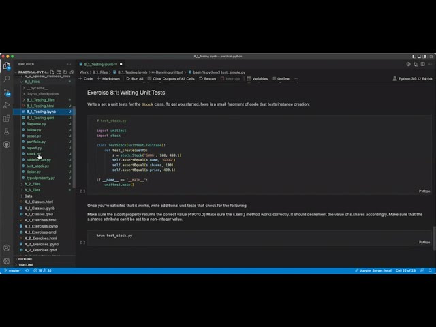Click the Customize Layout icon in title bar
This screenshot has width=436, height=327.
[431, 57]
